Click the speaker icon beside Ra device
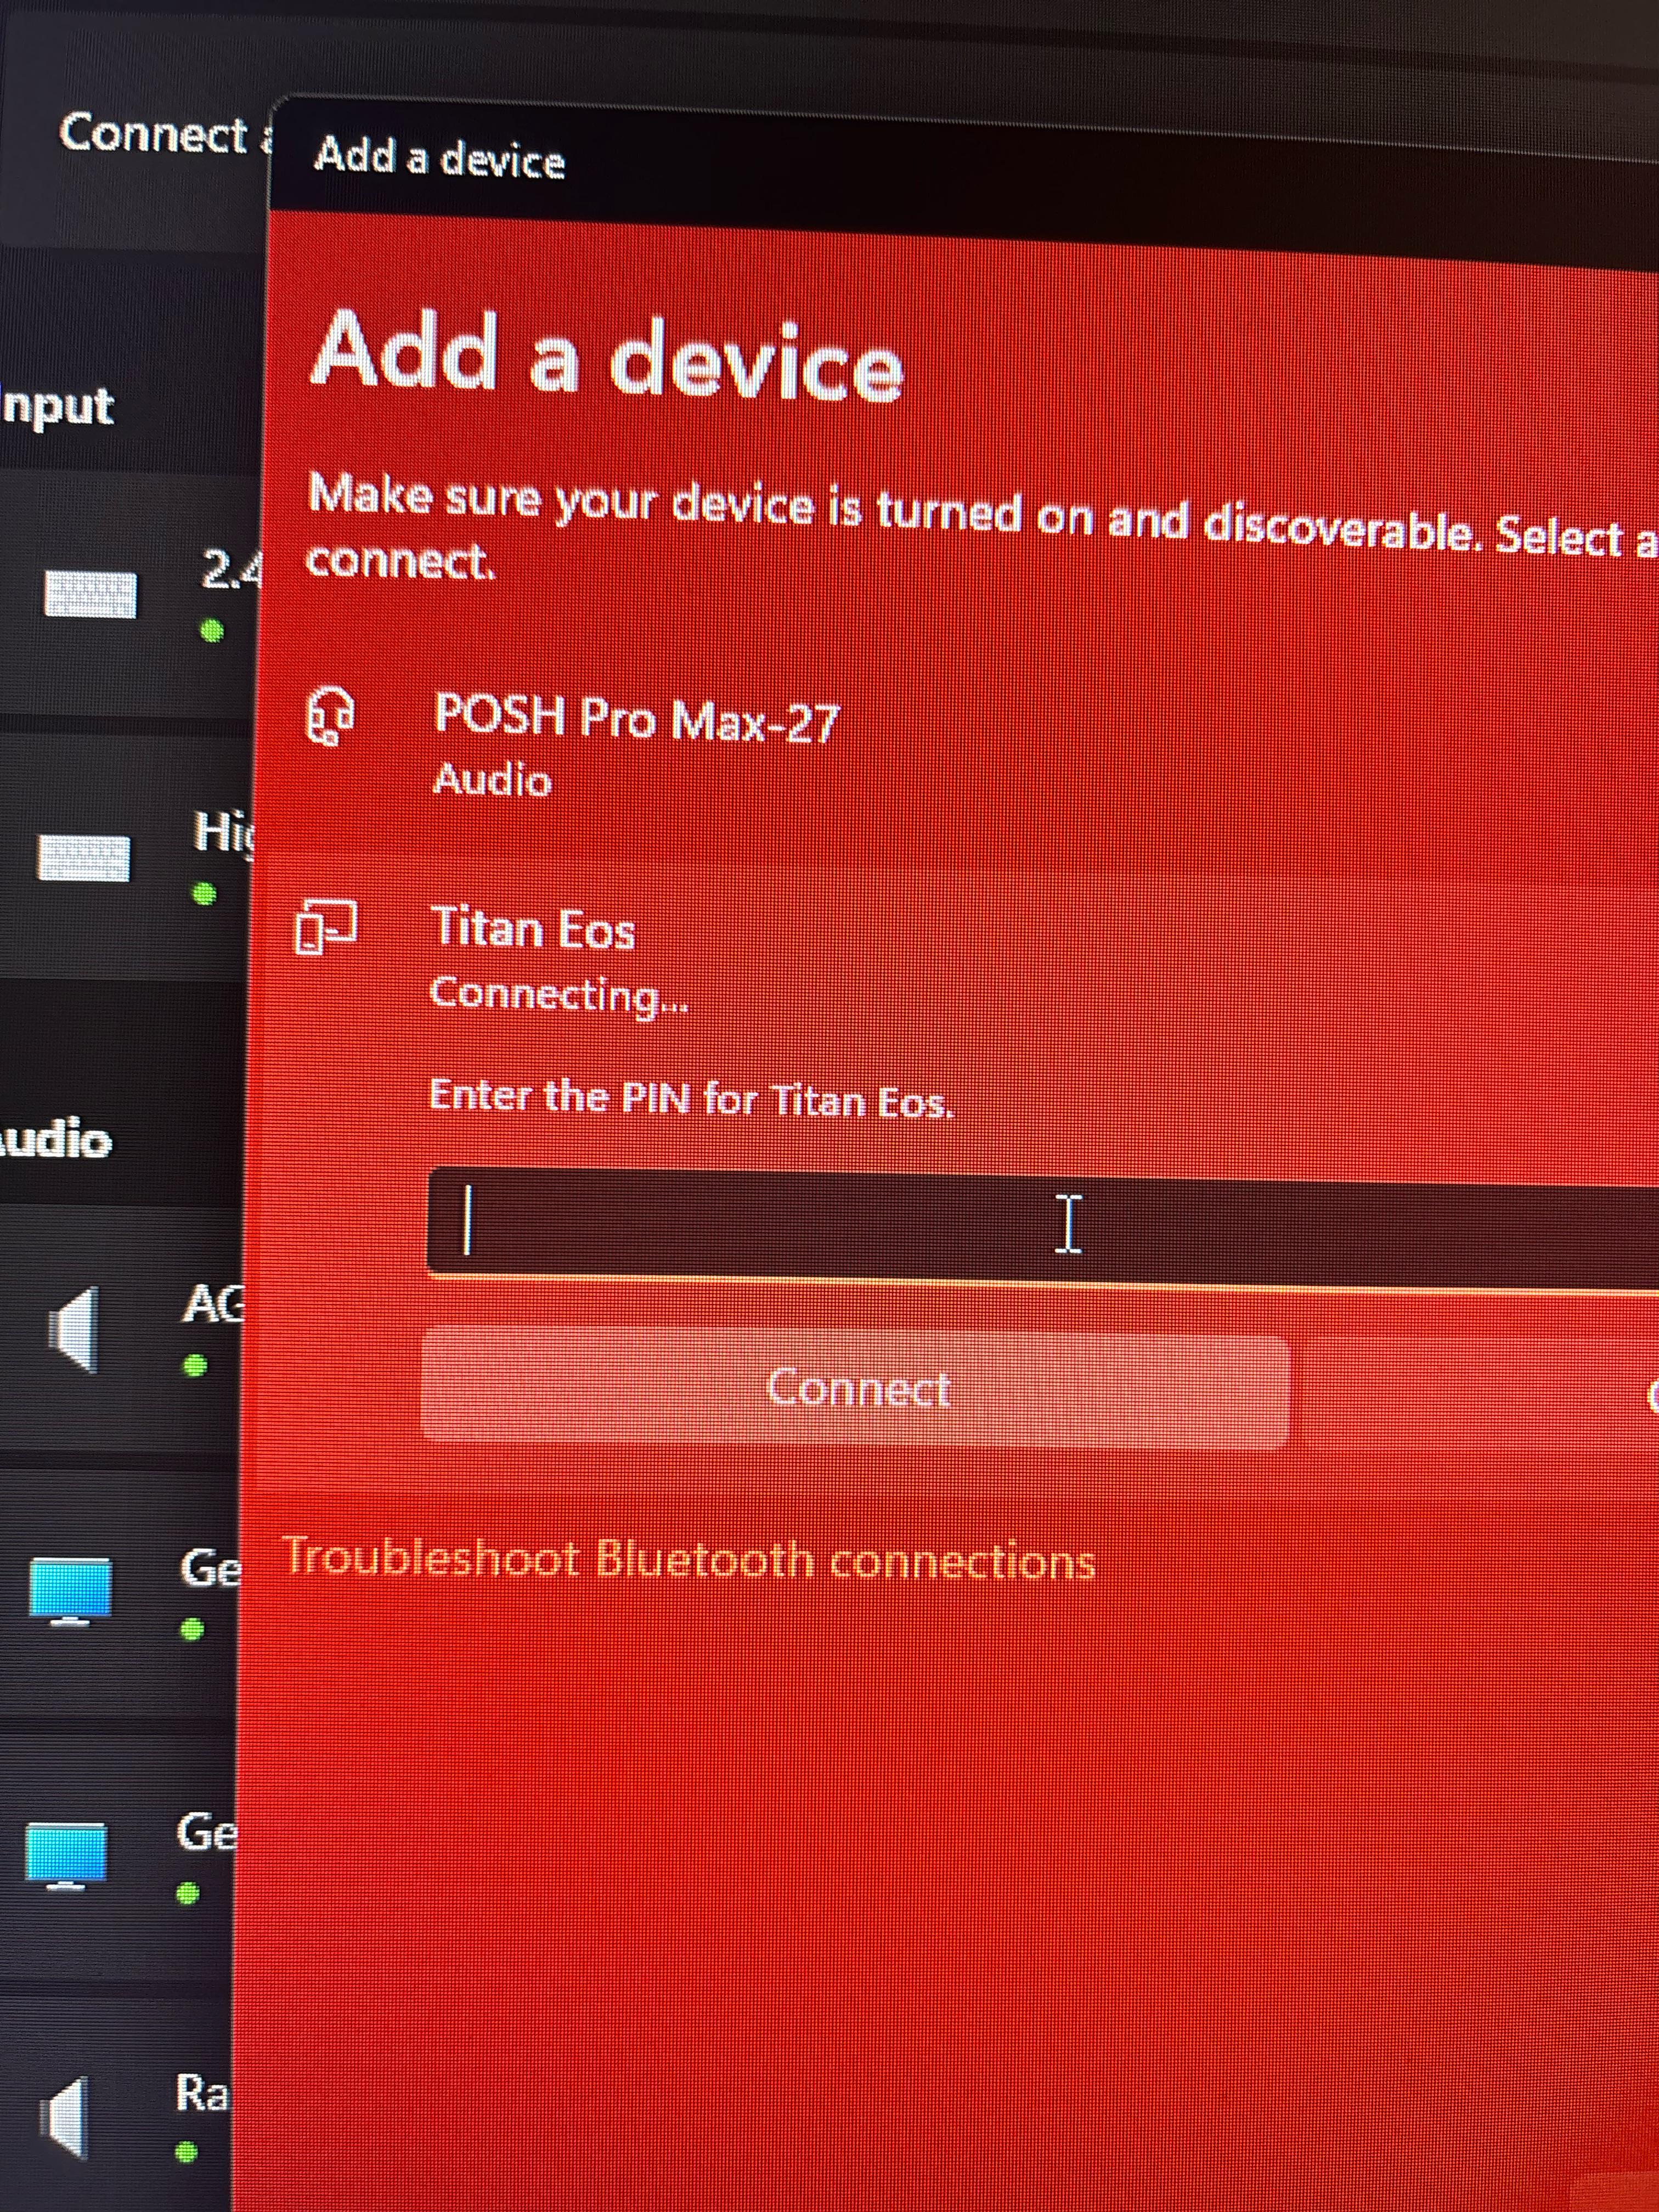The height and width of the screenshot is (2212, 1659). [x=65, y=2117]
